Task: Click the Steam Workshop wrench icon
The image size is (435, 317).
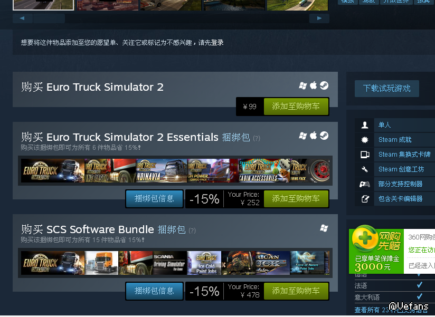Action: point(365,169)
